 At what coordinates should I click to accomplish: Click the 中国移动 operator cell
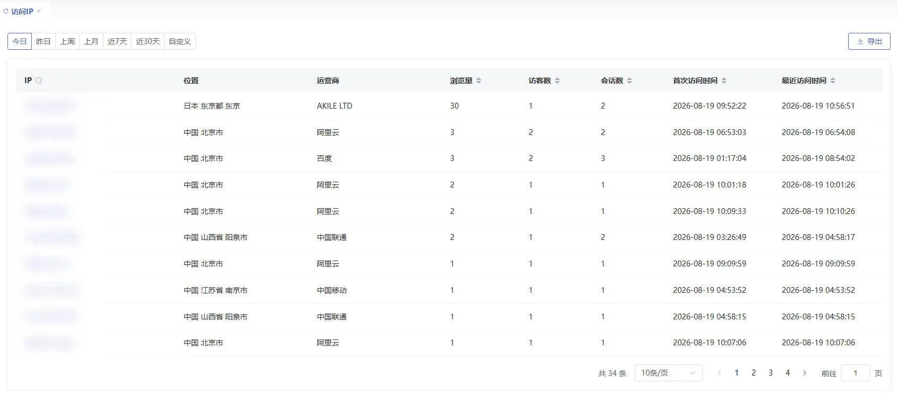[x=332, y=290]
